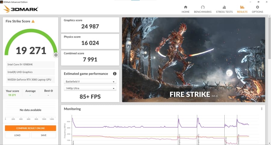This screenshot has width=271, height=145.
Task: Click the Intel(R) UHD Graphics entry
Action: tap(30, 72)
